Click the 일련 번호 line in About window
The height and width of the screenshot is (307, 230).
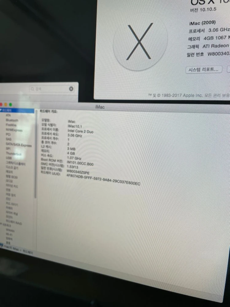point(208,54)
